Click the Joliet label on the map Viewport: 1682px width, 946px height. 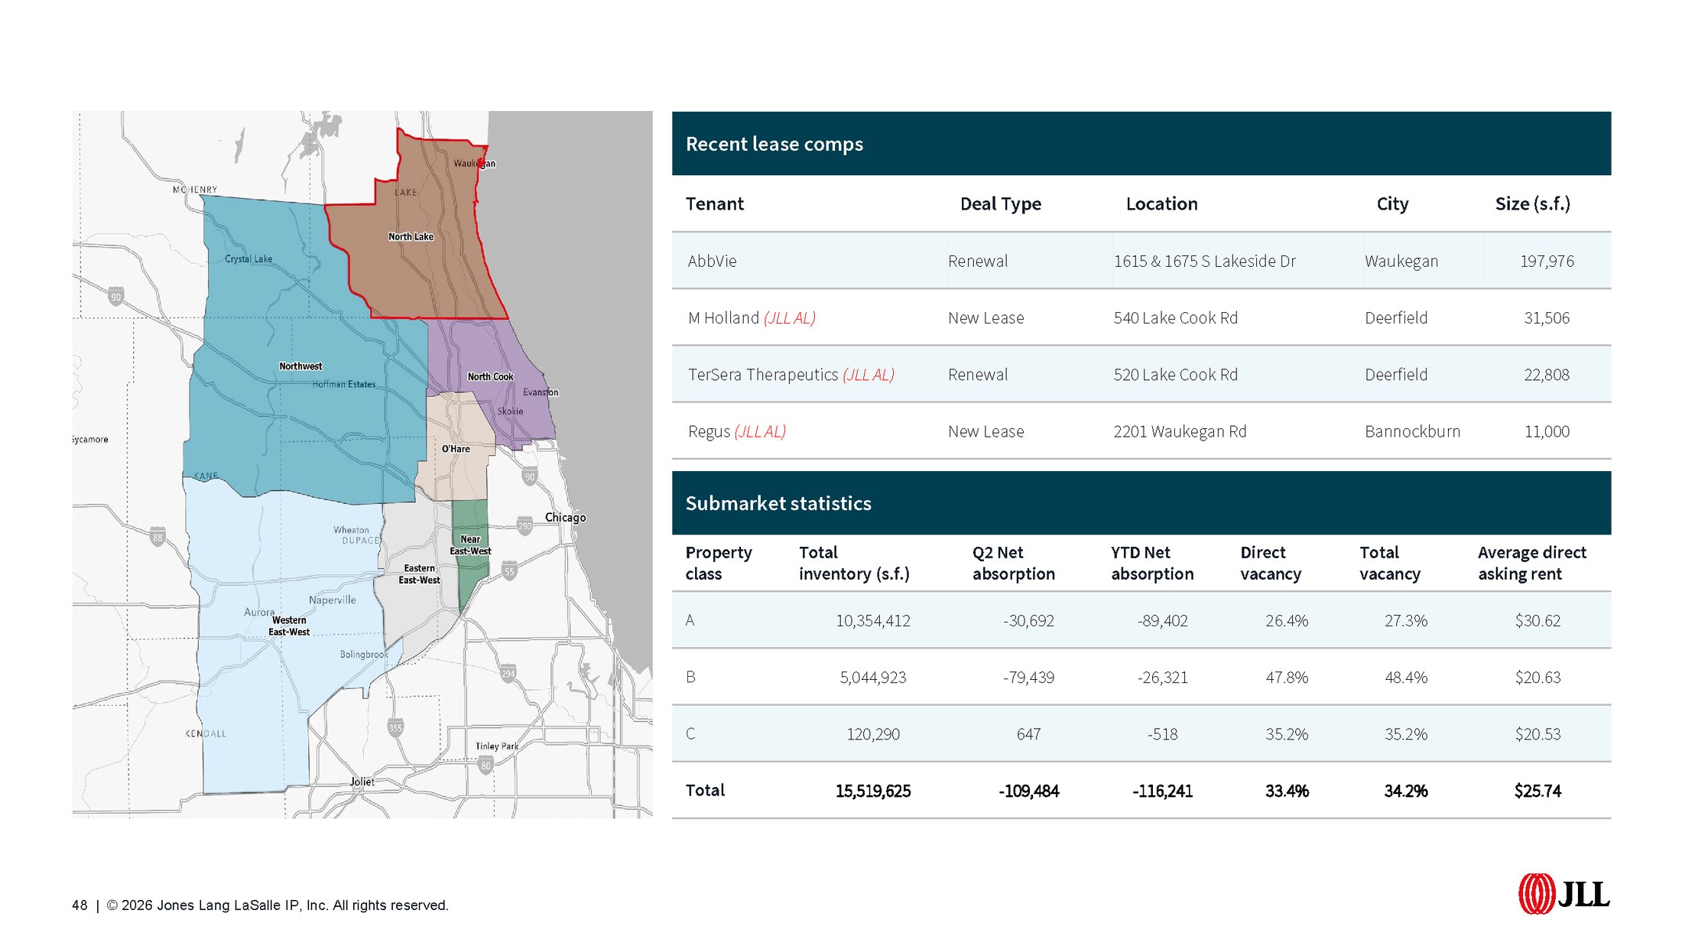coord(362,782)
